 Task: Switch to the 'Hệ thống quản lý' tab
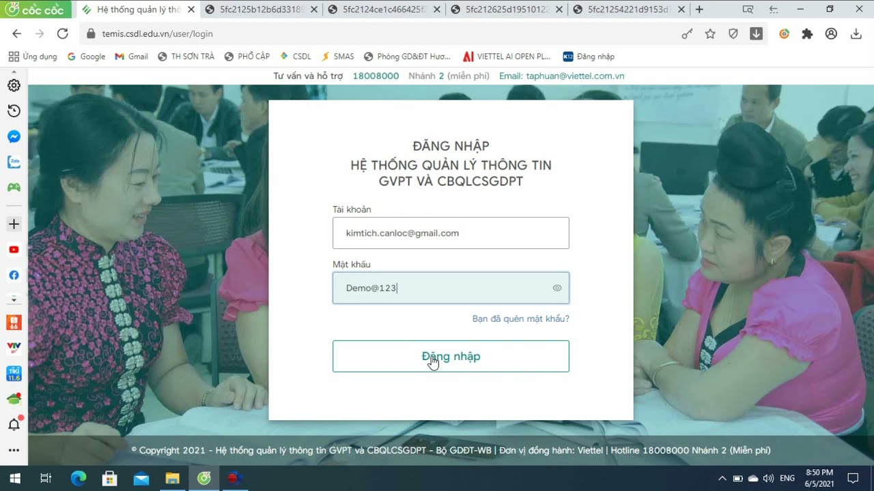[x=137, y=10]
